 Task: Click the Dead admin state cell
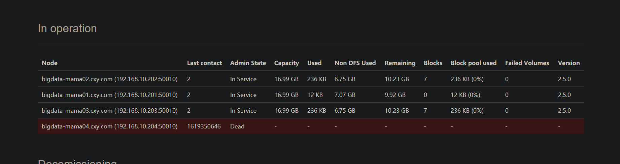237,126
